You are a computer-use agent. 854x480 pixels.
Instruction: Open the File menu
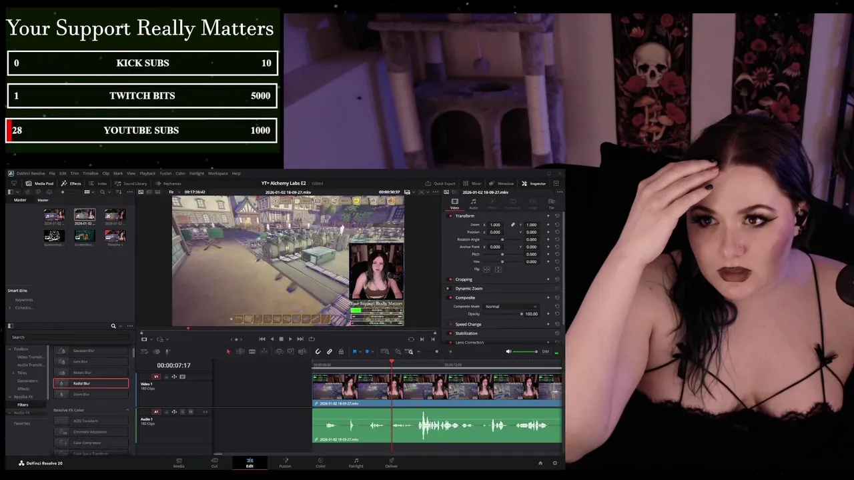[x=52, y=173]
